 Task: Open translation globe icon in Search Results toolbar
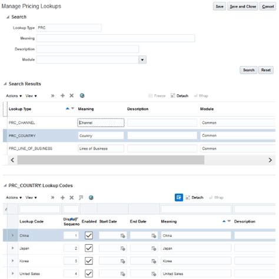[x=82, y=96]
